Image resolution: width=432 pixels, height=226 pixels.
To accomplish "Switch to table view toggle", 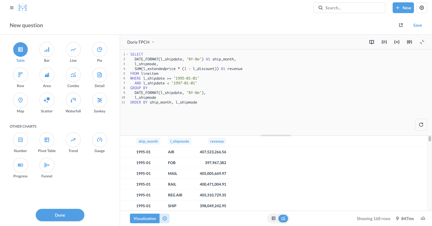I will click(274, 219).
